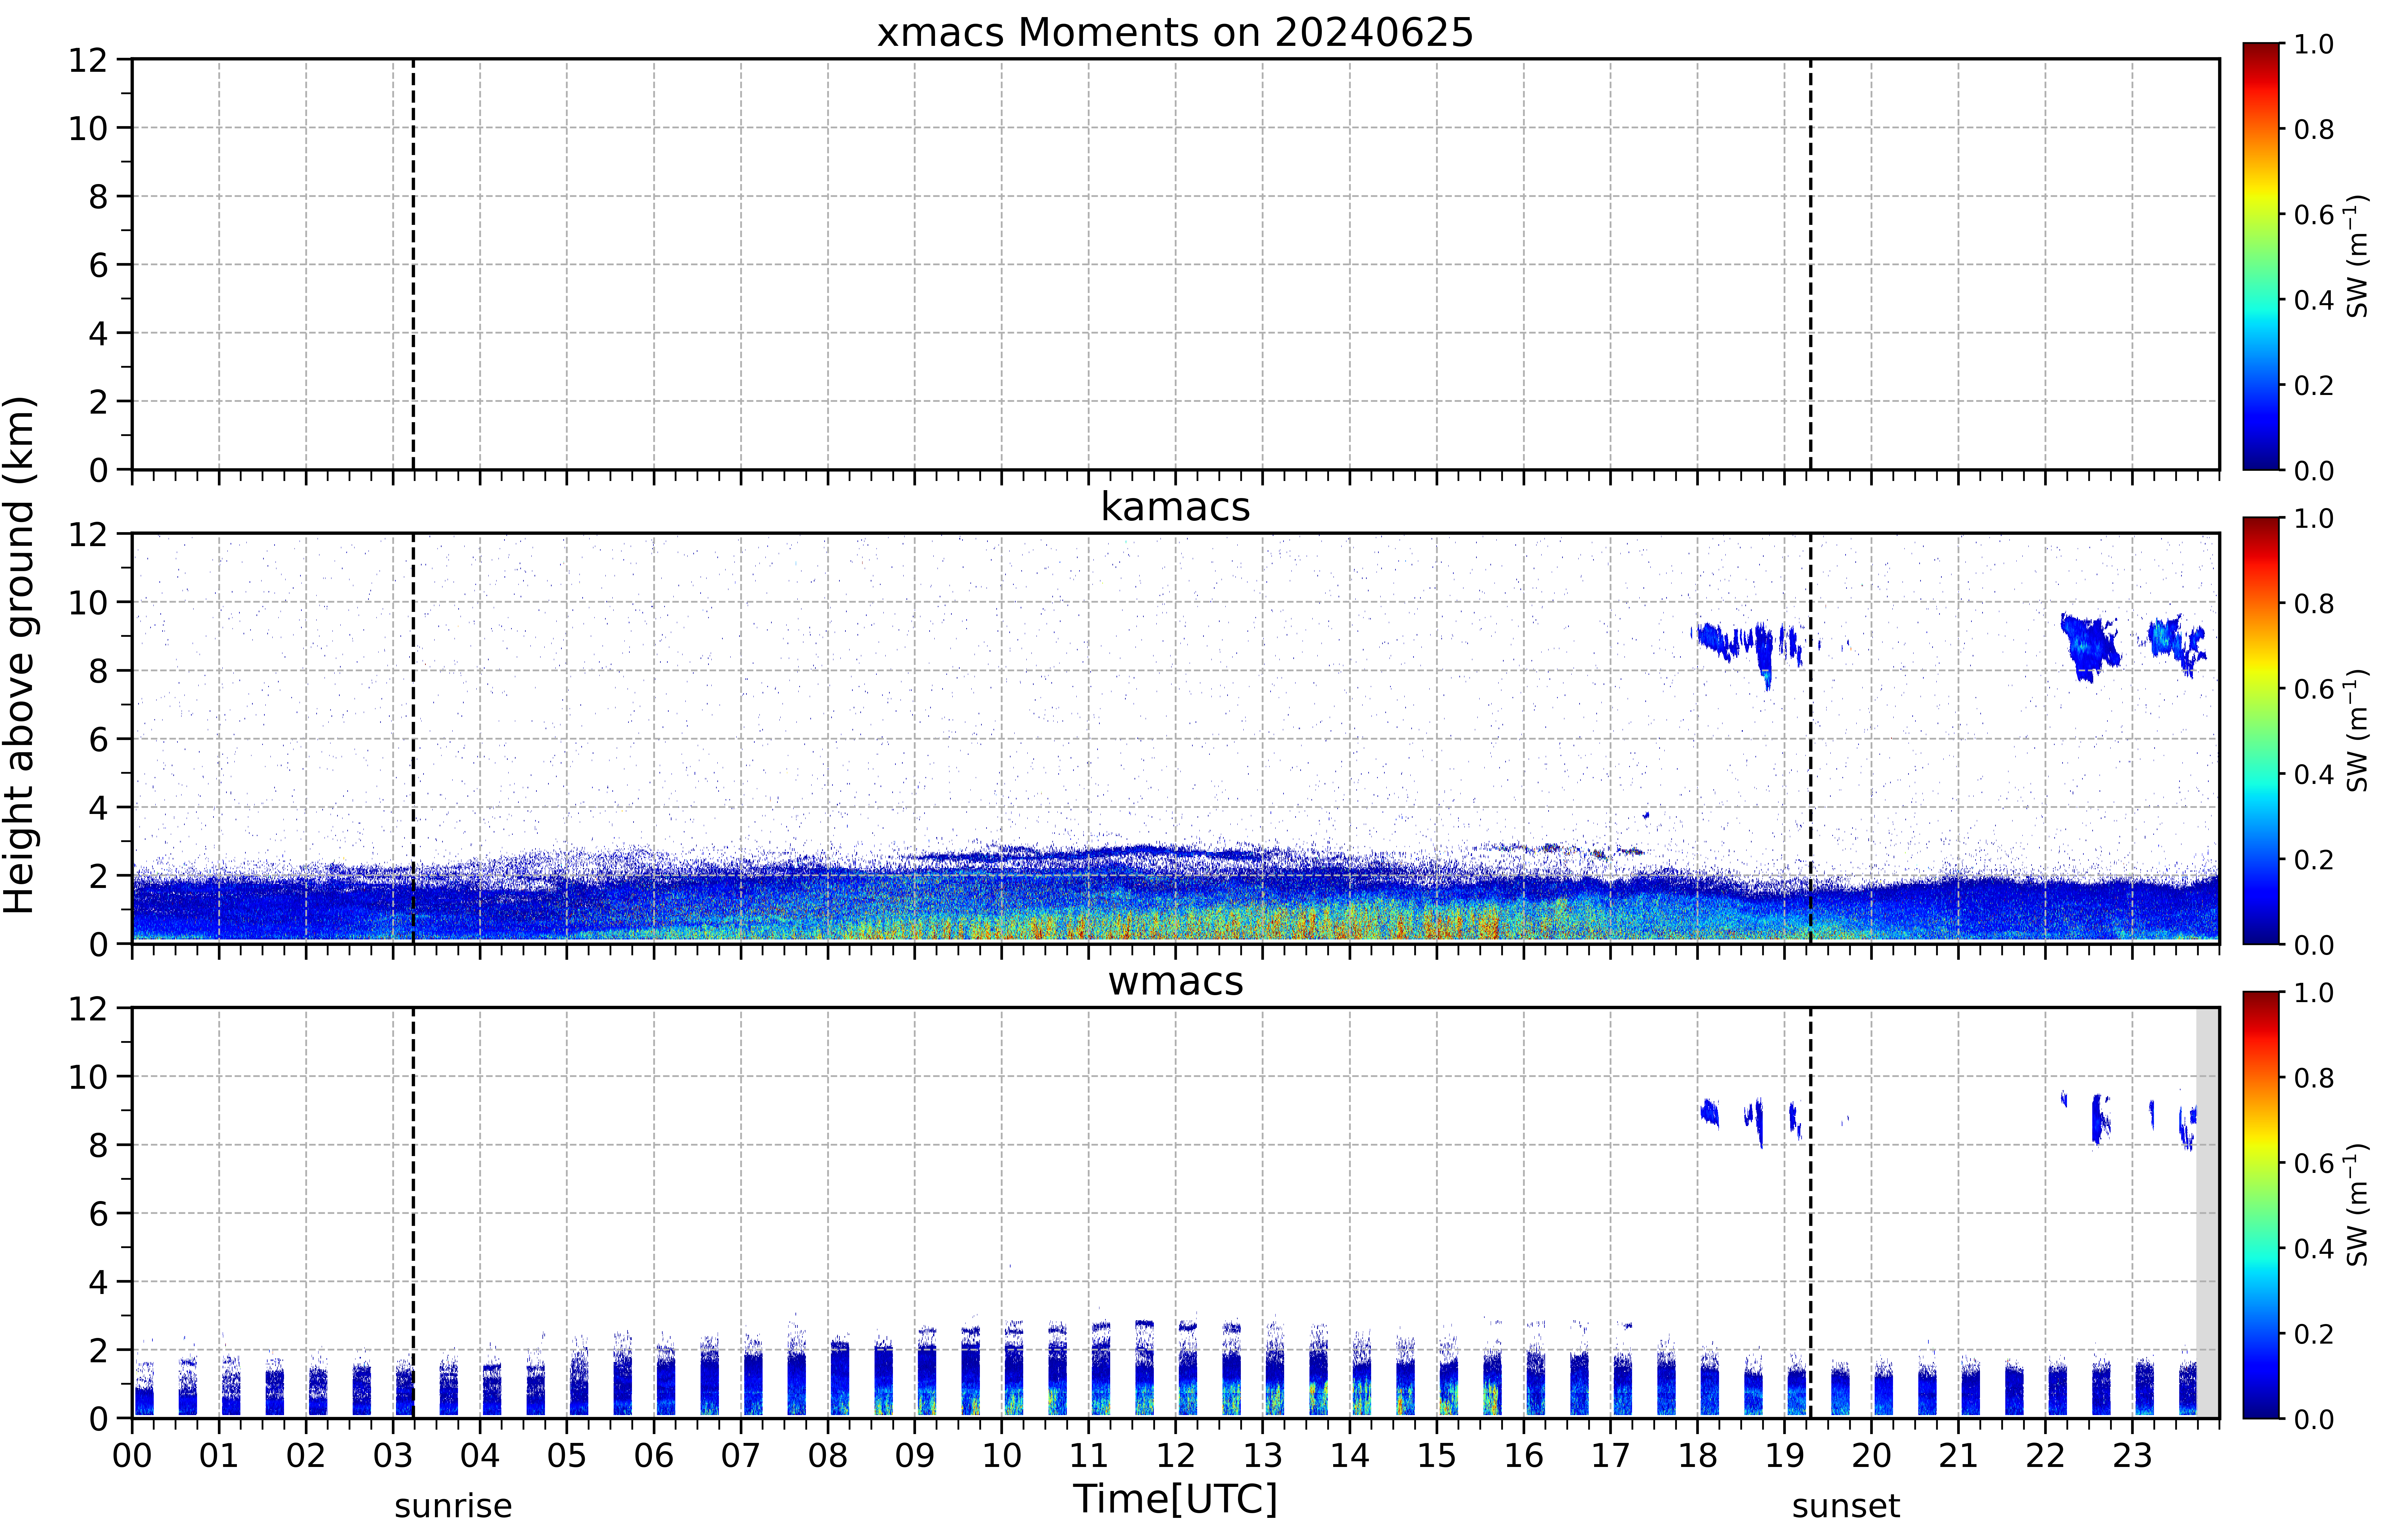
Task: Click the 'SW (m⁻¹)' label beside xmacs colorbar
Action: pyautogui.click(x=2357, y=256)
